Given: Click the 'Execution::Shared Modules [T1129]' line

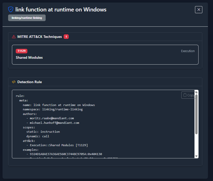Looking at the screenshot, I should (x=57, y=145).
